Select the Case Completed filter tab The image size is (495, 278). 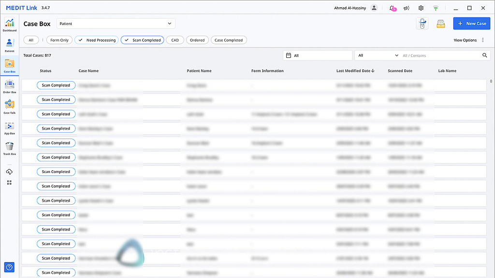tap(229, 40)
